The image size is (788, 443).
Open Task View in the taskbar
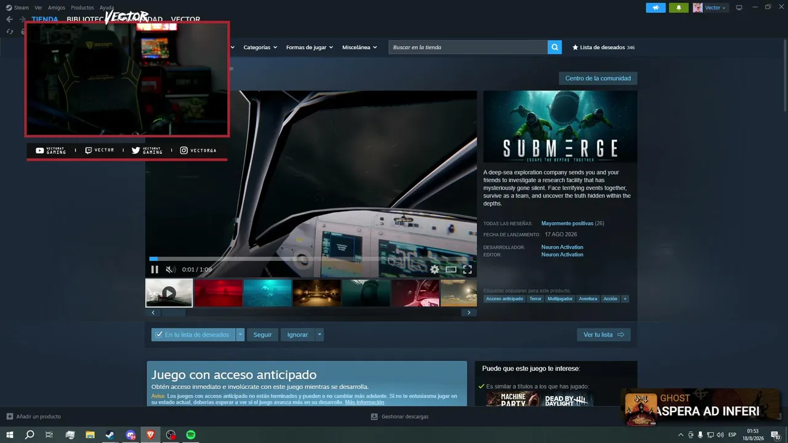49,434
